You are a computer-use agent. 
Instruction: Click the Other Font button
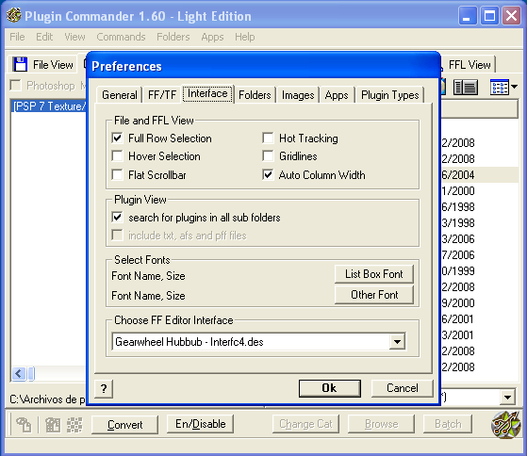click(373, 295)
